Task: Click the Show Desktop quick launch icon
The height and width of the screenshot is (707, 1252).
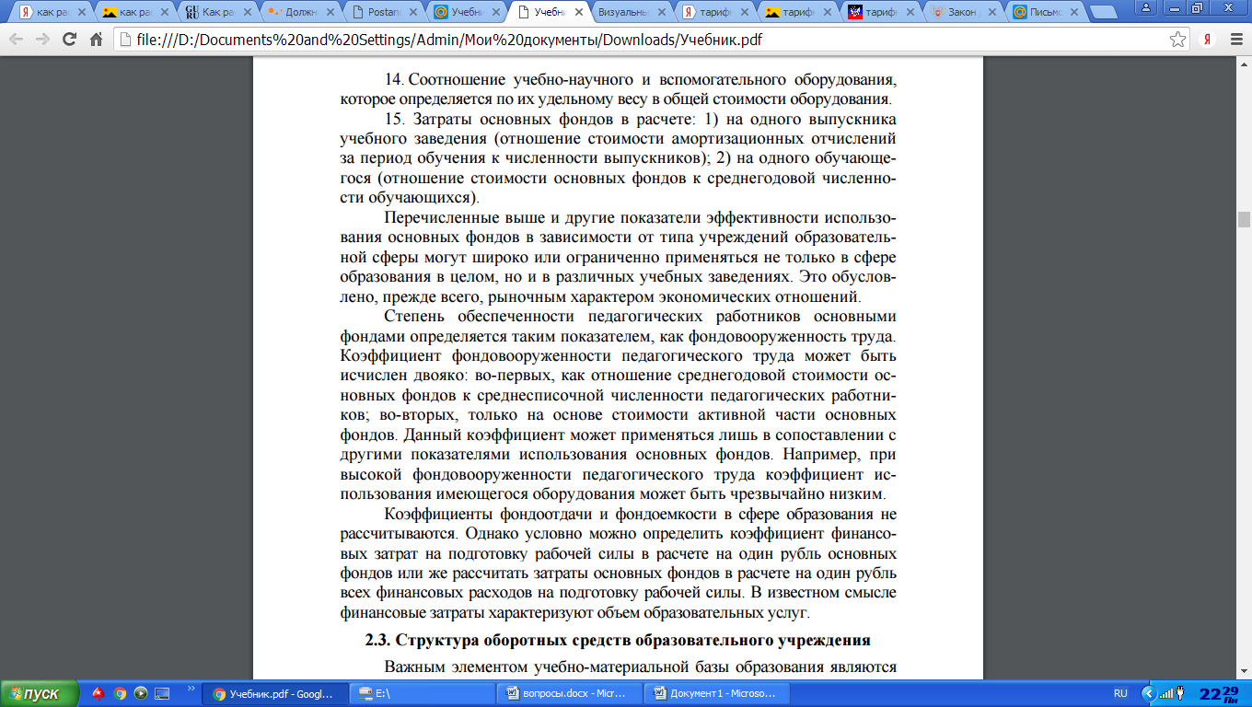Action: point(162,693)
